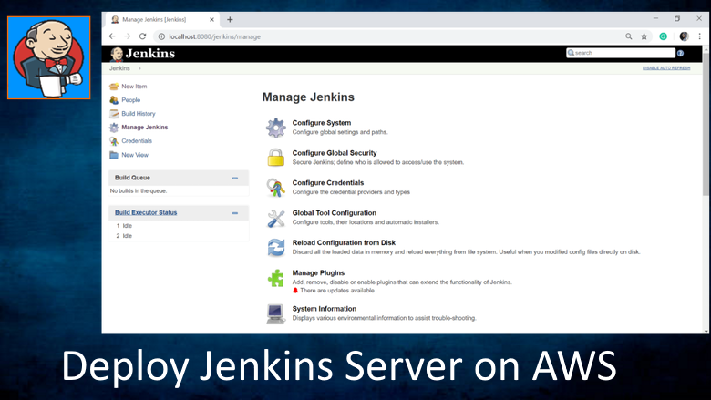Image resolution: width=711 pixels, height=400 pixels.
Task: Click the Configure System link
Action: (x=322, y=123)
